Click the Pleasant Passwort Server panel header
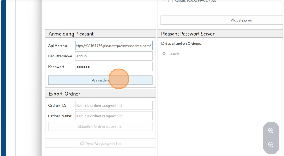 pos(220,34)
